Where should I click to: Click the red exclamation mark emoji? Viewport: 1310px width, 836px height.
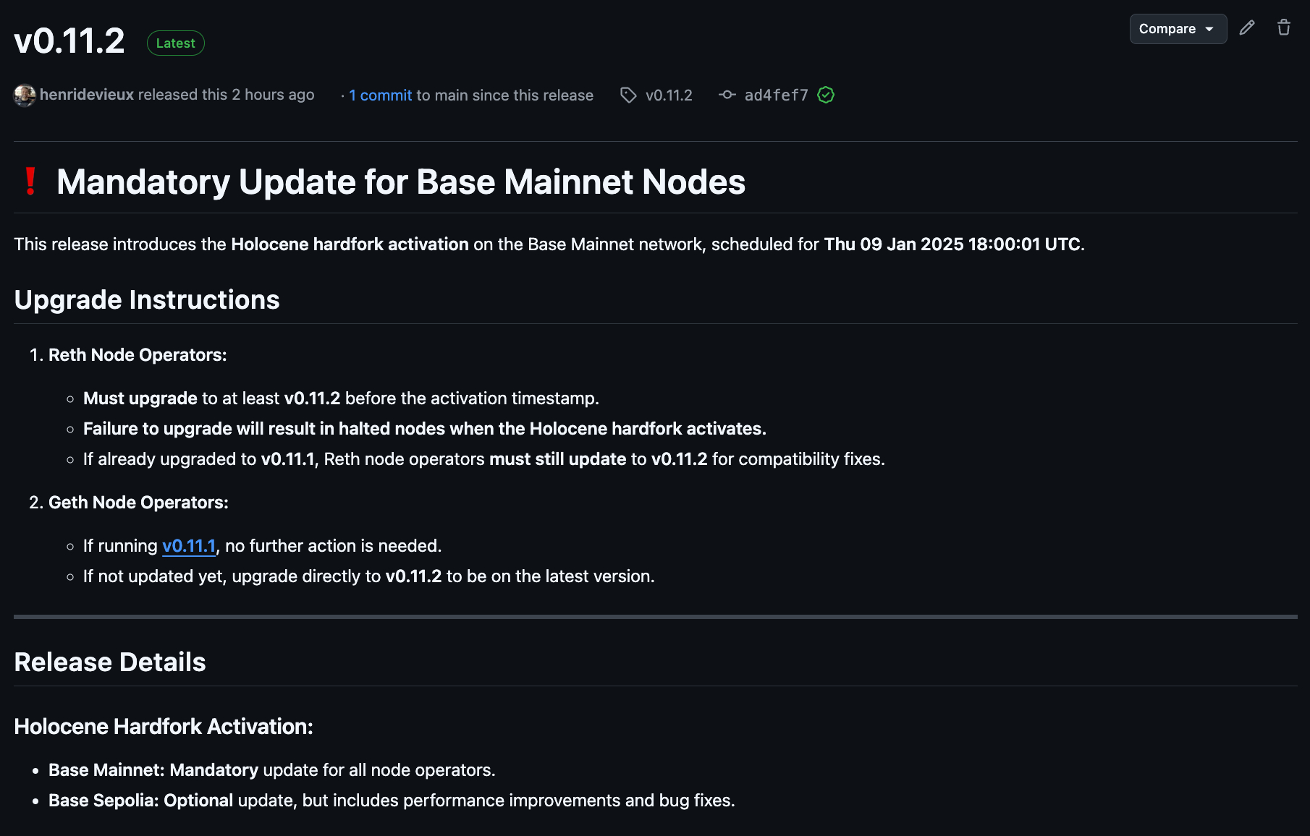pyautogui.click(x=30, y=182)
